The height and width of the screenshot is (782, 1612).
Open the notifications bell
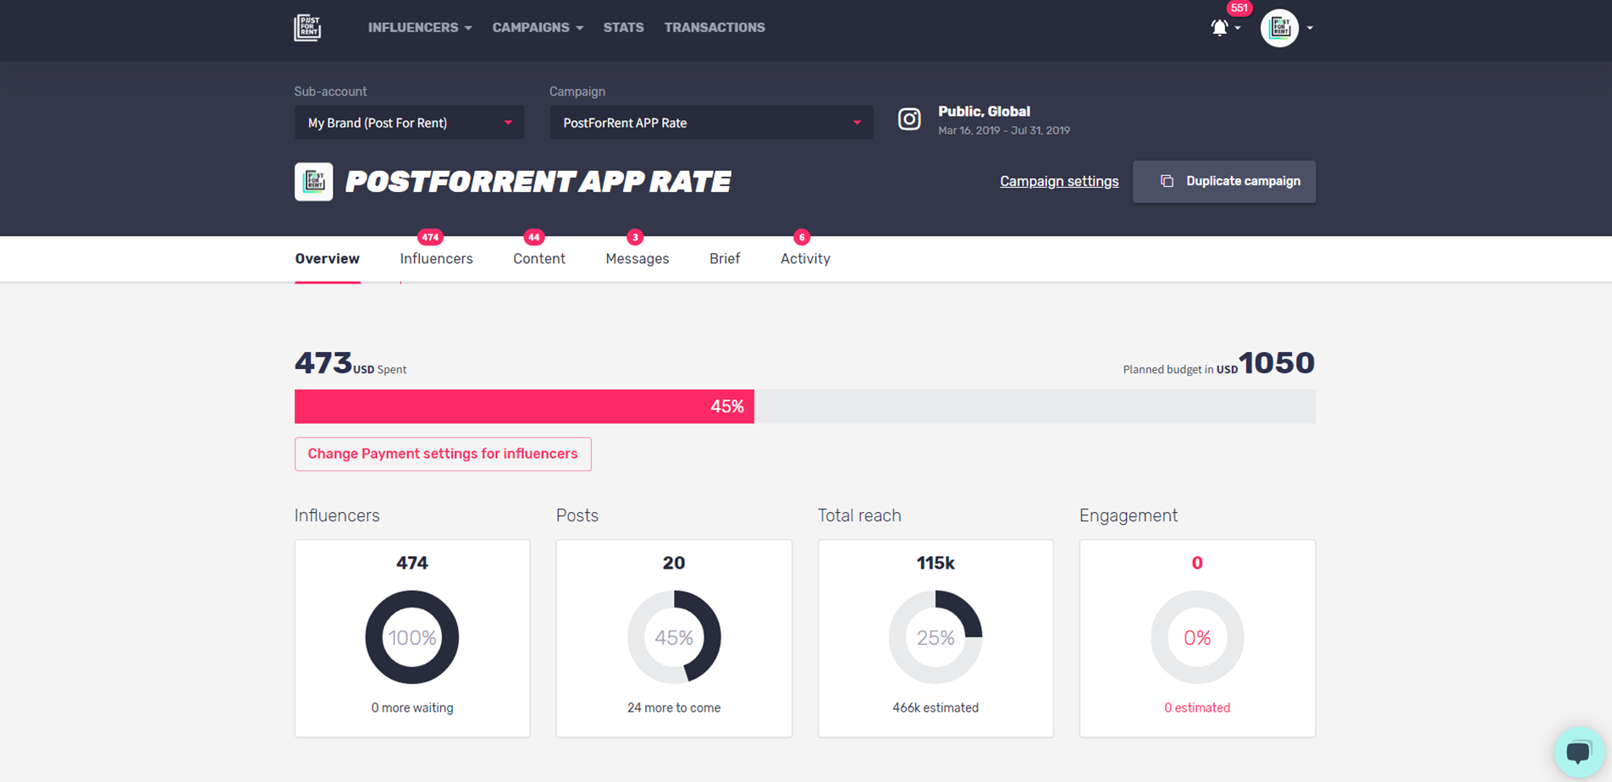point(1219,28)
